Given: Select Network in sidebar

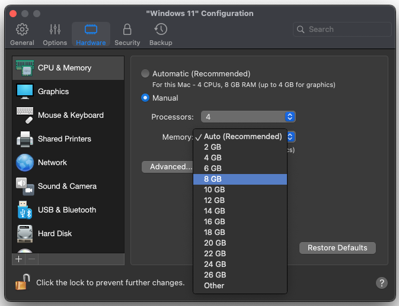Looking at the screenshot, I should pos(68,163).
